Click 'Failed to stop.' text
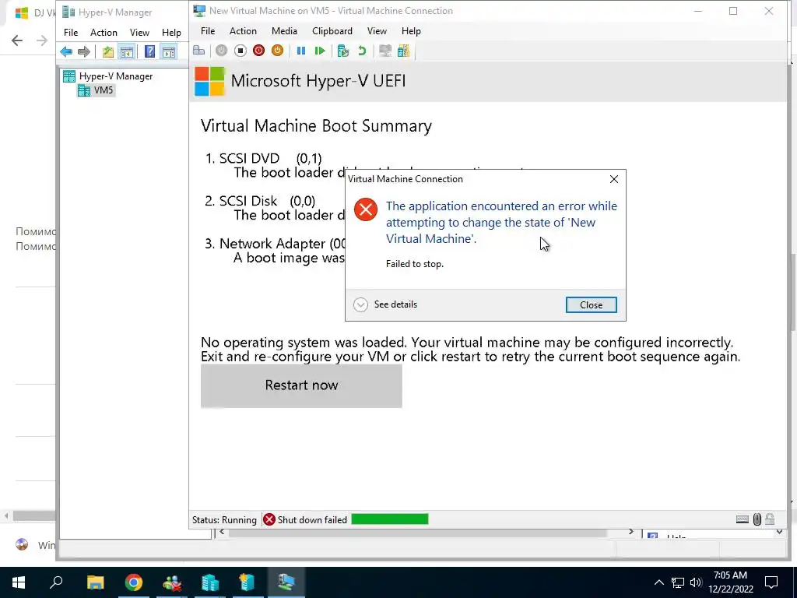Screen dimensions: 797x598 [415, 264]
